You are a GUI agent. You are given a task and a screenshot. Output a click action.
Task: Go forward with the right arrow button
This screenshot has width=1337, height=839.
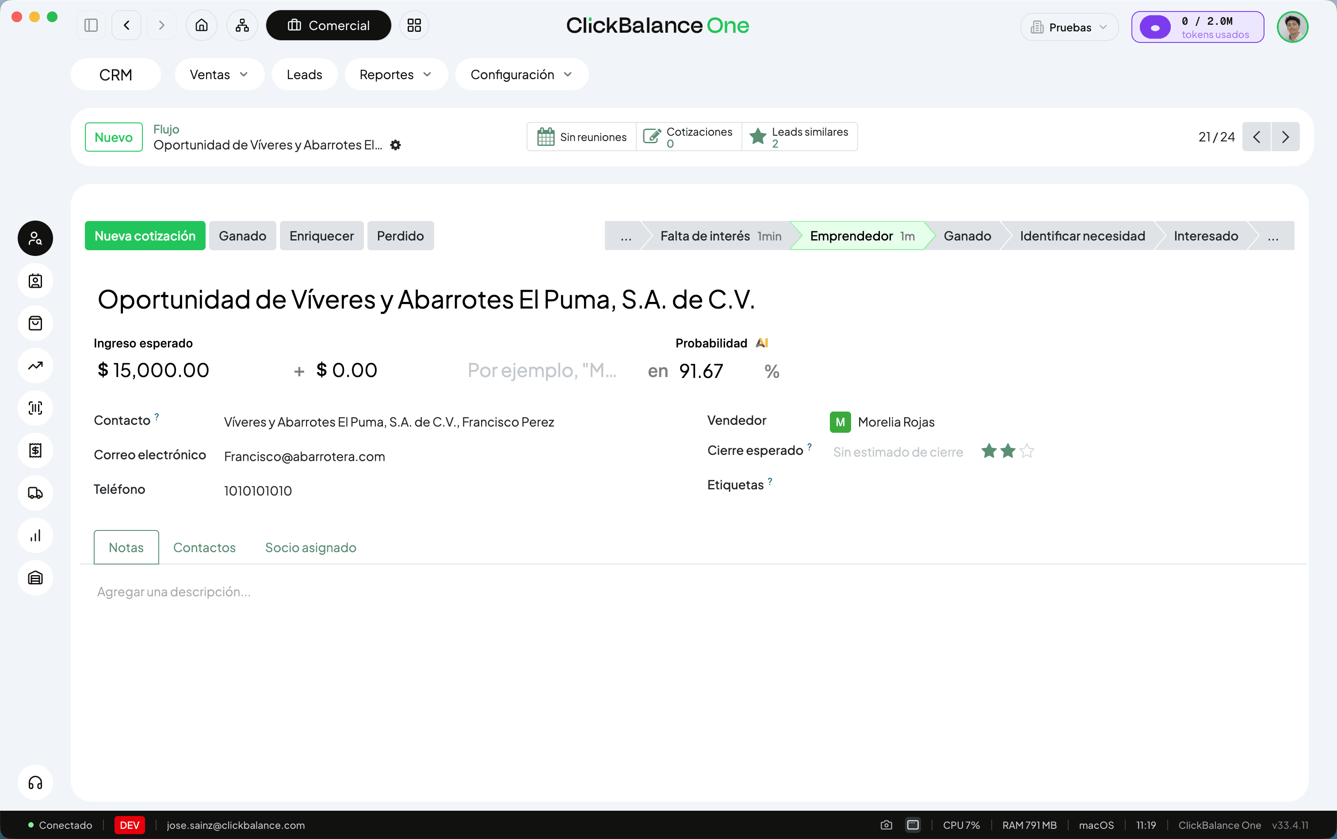pyautogui.click(x=161, y=26)
